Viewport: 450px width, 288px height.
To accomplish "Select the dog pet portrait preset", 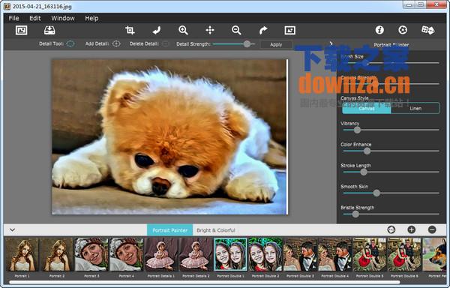I will tap(434, 254).
